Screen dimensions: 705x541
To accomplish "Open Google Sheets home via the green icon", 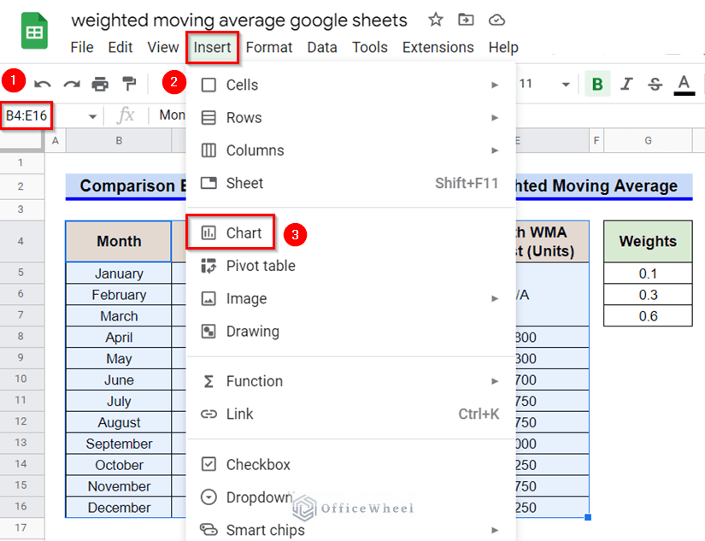I will click(33, 30).
